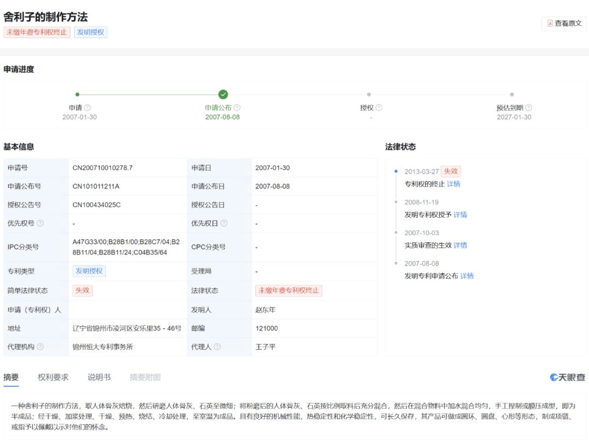
Task: Switch to the 权利要求 tab
Action: pyautogui.click(x=52, y=377)
